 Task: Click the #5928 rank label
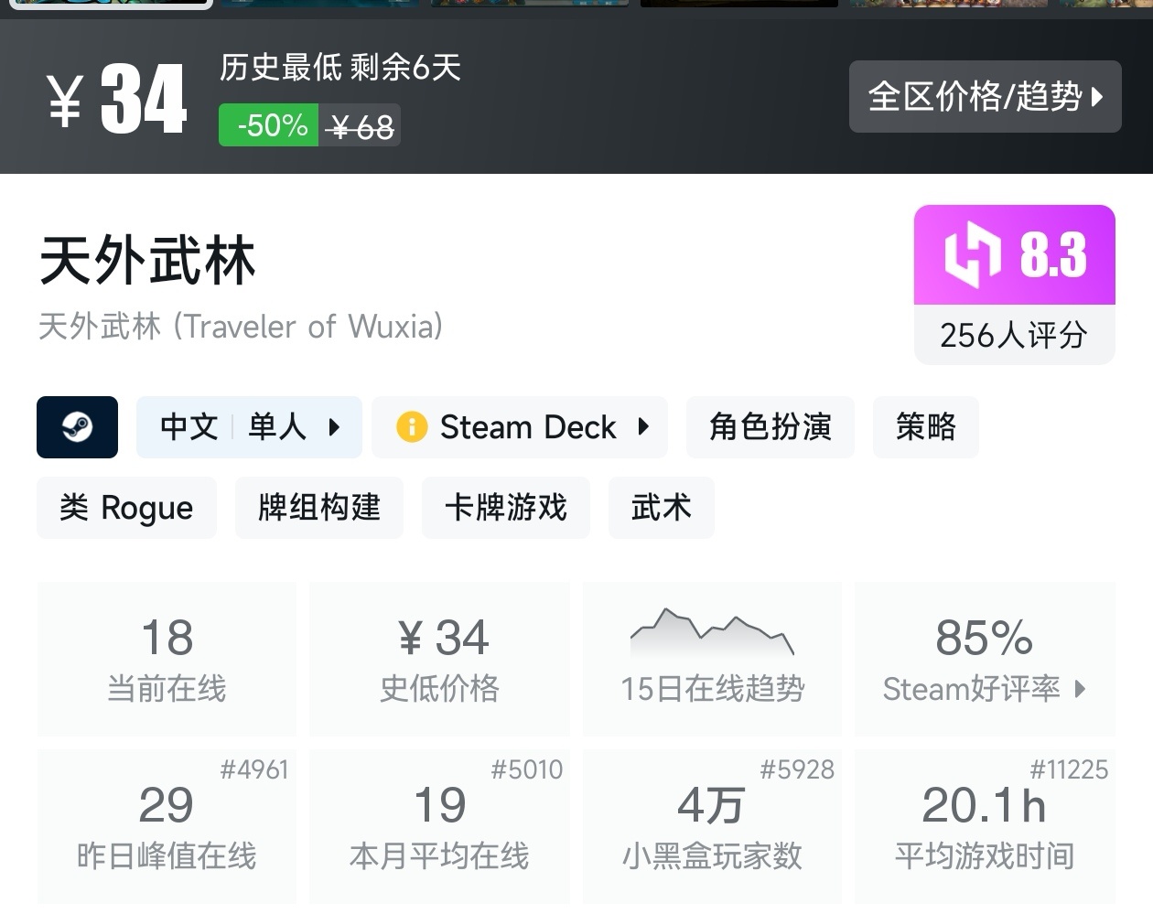tap(797, 769)
